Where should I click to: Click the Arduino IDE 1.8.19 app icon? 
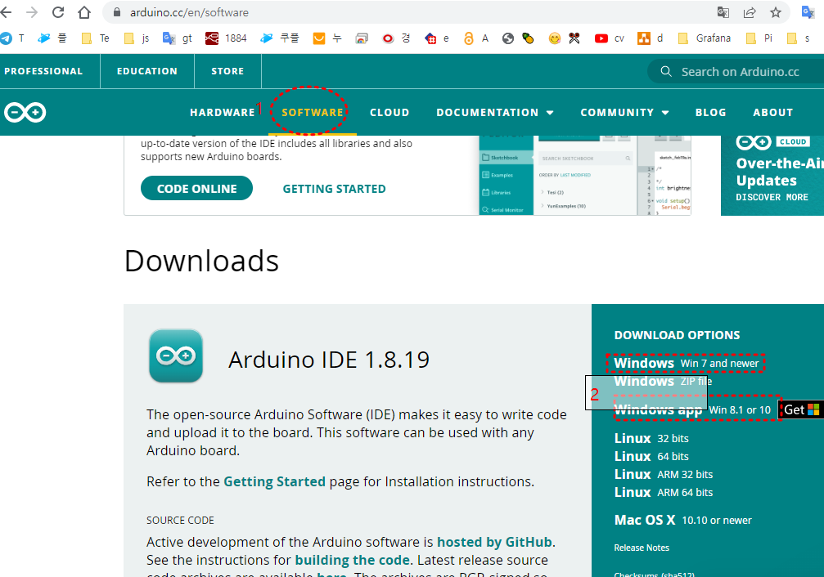[x=176, y=356]
